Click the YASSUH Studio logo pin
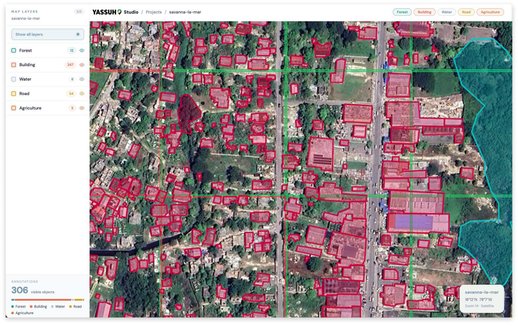 (119, 12)
